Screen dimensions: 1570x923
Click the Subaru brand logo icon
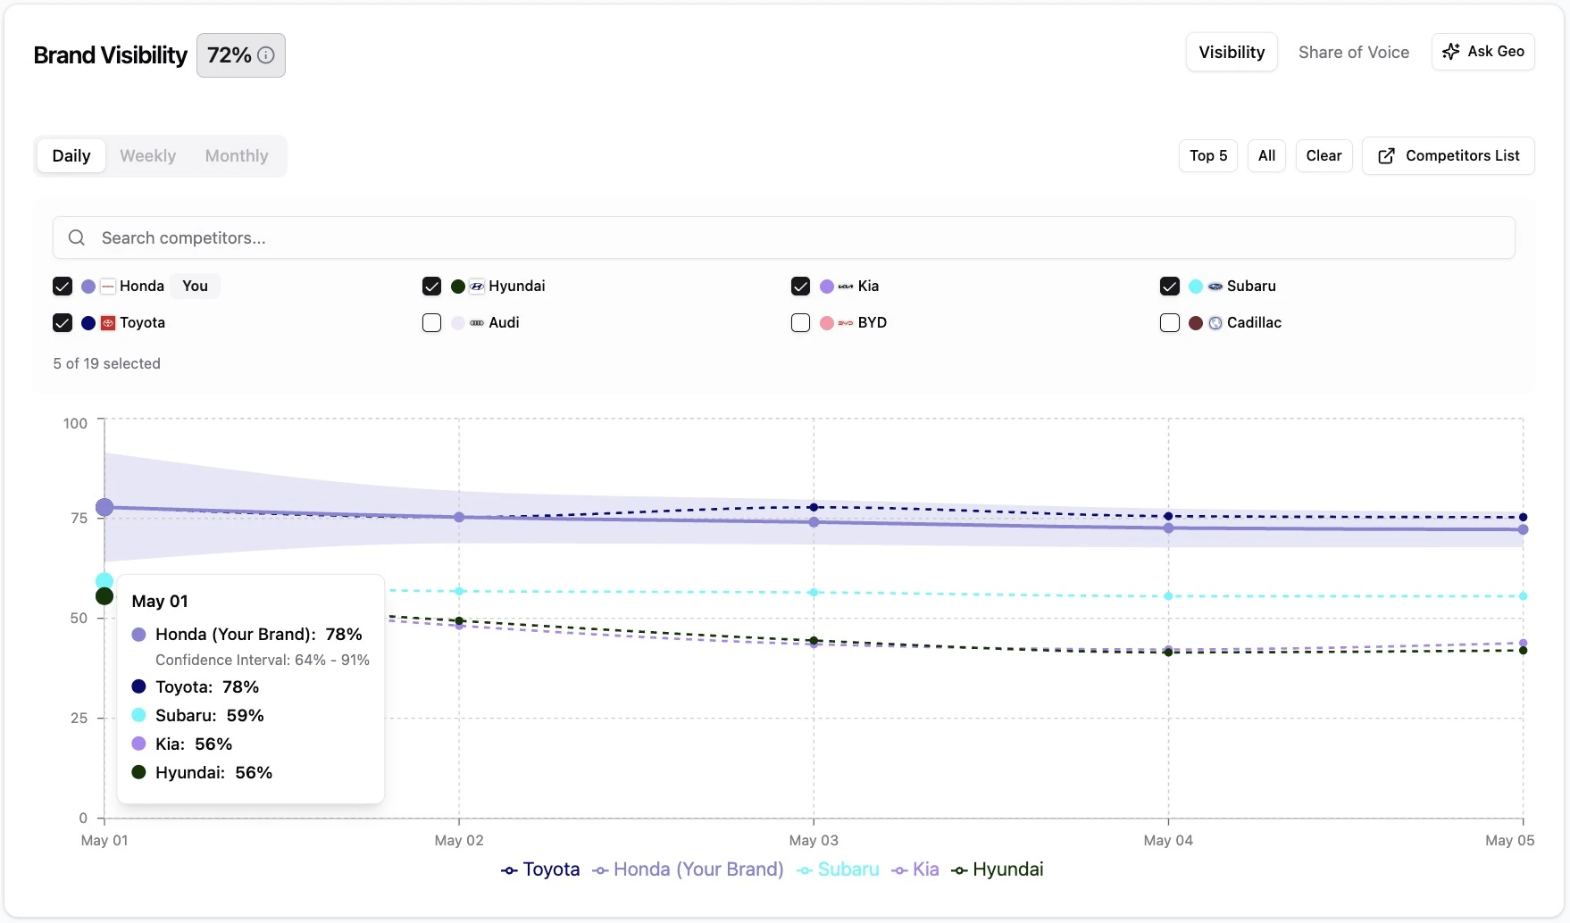pos(1215,287)
